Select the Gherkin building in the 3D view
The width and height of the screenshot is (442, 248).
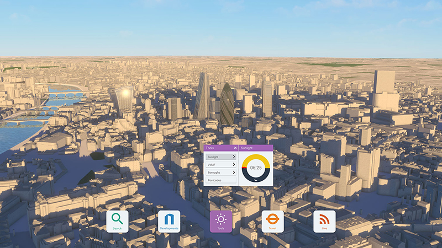coord(227,105)
